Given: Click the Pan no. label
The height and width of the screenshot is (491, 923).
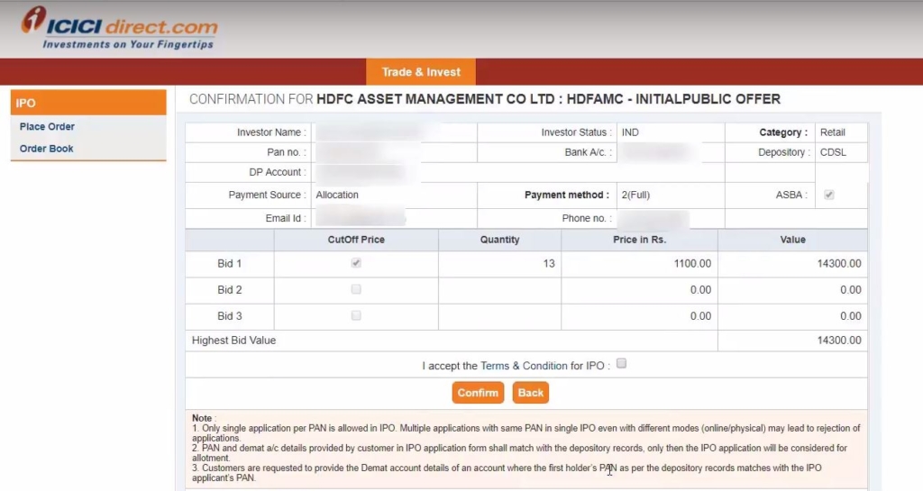Looking at the screenshot, I should coord(287,152).
